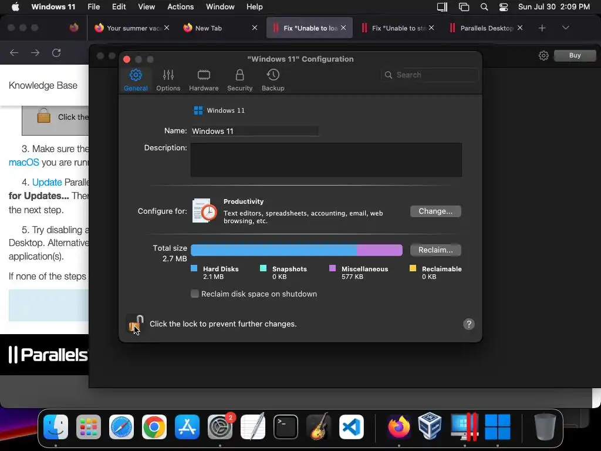Click the pinned Firefox tab icon
601x451 pixels.
74,28
